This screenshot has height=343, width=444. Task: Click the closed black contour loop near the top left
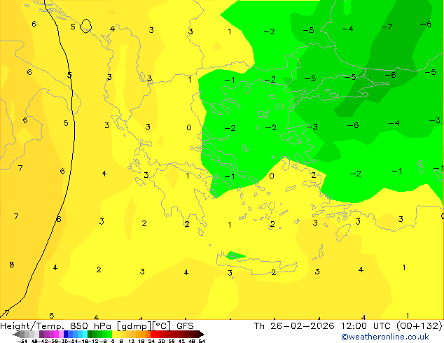[86, 26]
